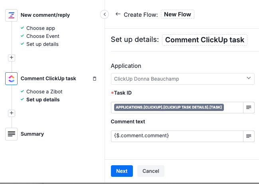Open variable picker for Task ID
259x184 pixels.
coord(249,107)
